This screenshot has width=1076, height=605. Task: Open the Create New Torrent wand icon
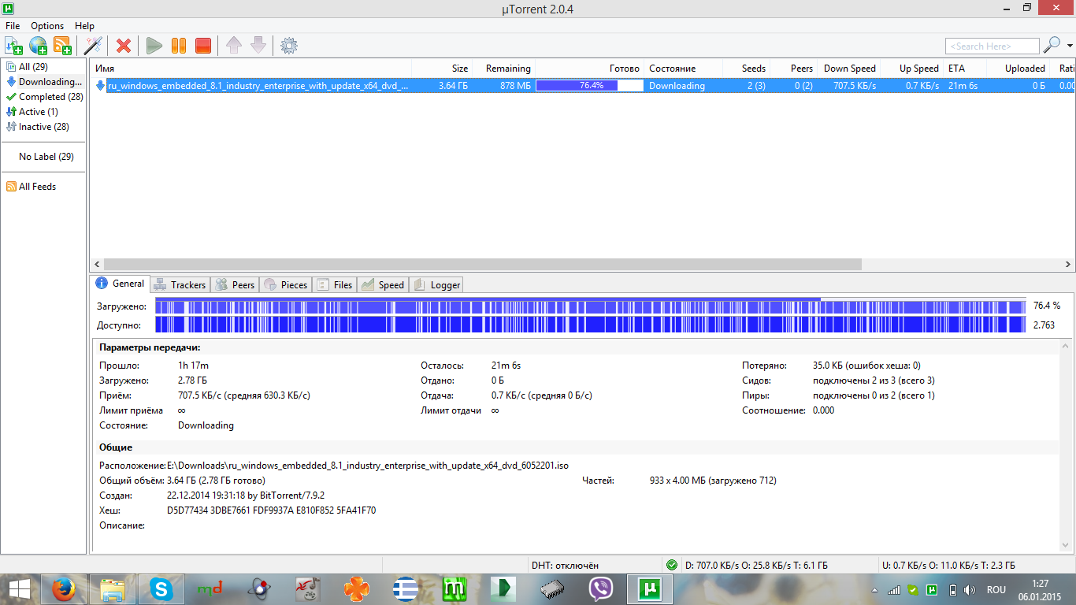point(94,46)
